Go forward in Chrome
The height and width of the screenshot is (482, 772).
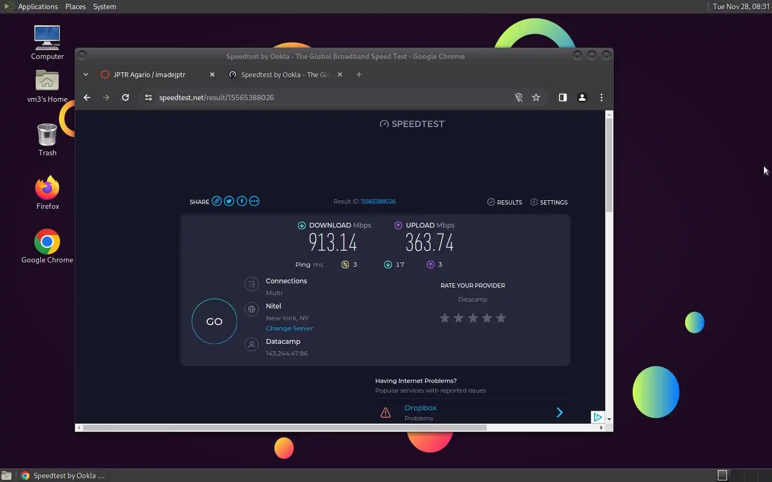coord(106,97)
